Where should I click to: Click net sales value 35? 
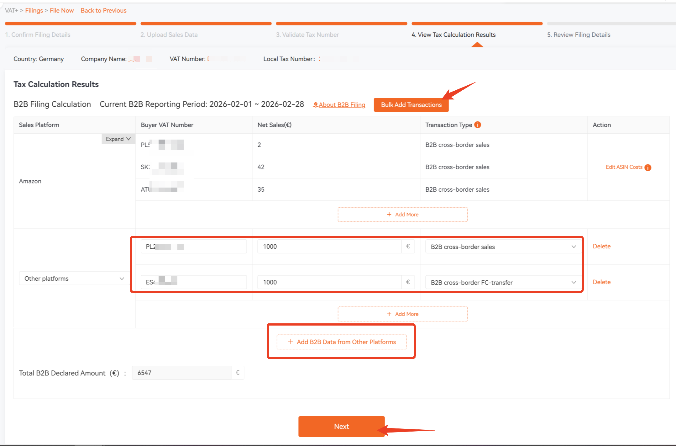pyautogui.click(x=261, y=189)
